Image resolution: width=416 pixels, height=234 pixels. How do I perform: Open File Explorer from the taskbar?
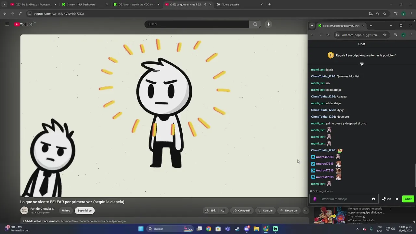(x=256, y=229)
